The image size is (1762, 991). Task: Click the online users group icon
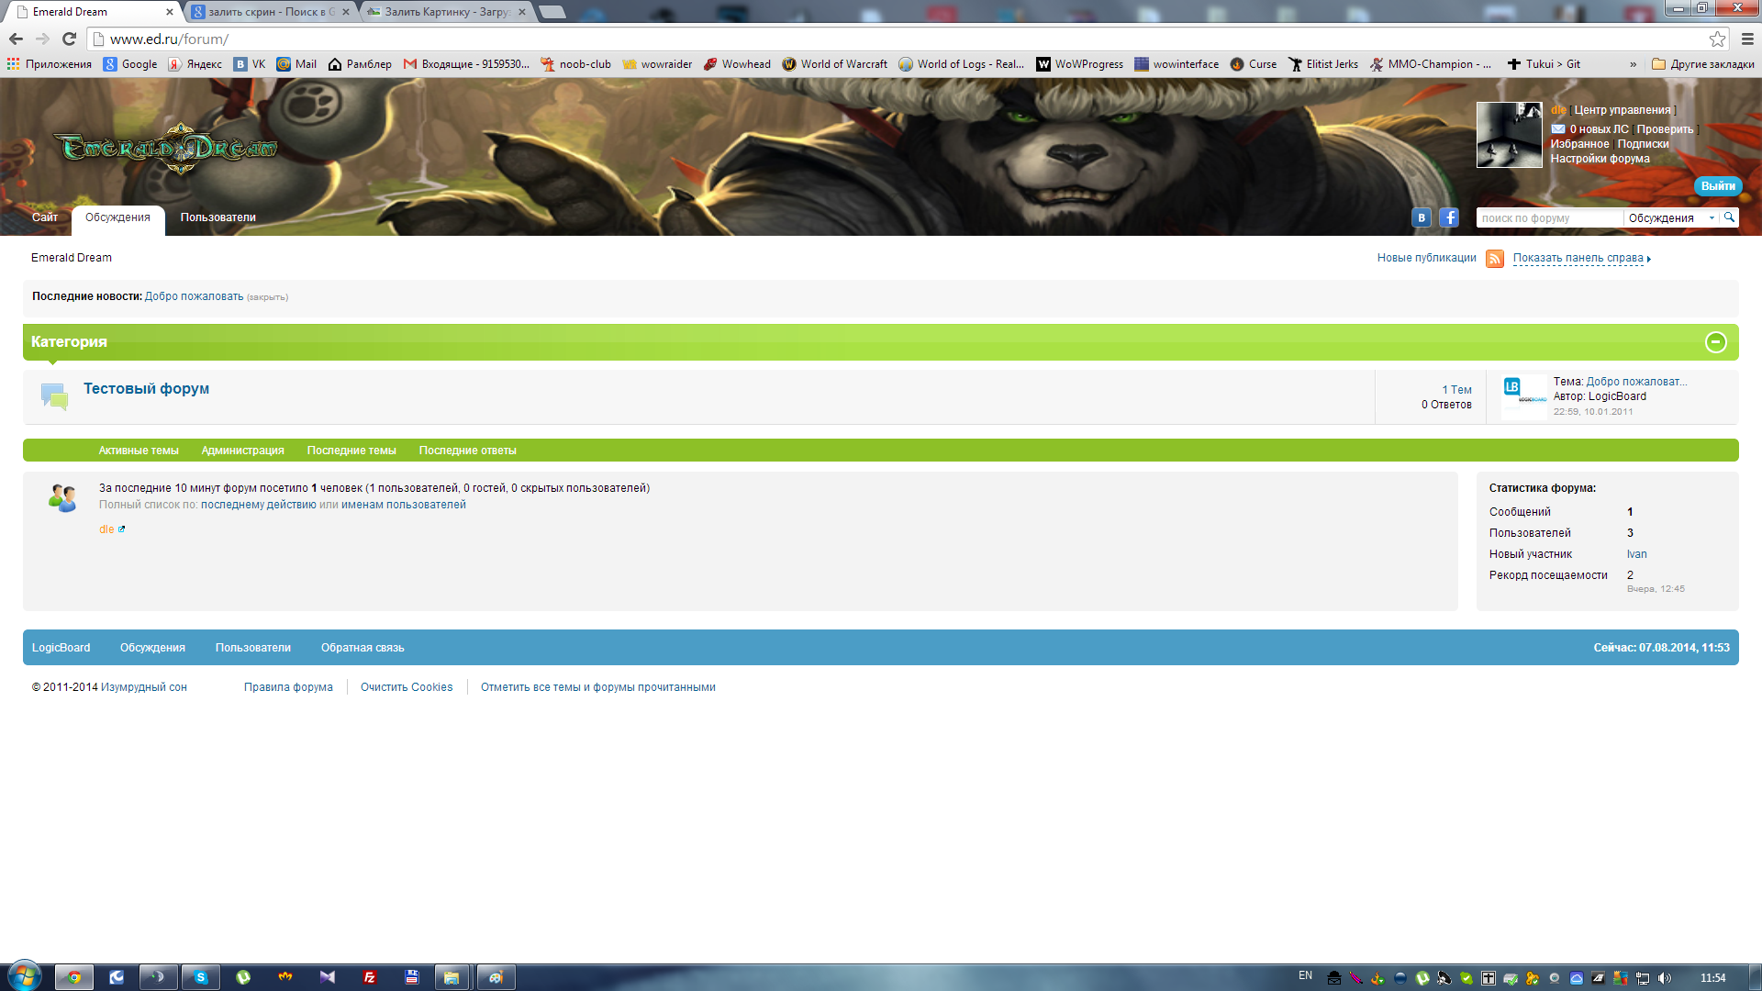click(62, 498)
